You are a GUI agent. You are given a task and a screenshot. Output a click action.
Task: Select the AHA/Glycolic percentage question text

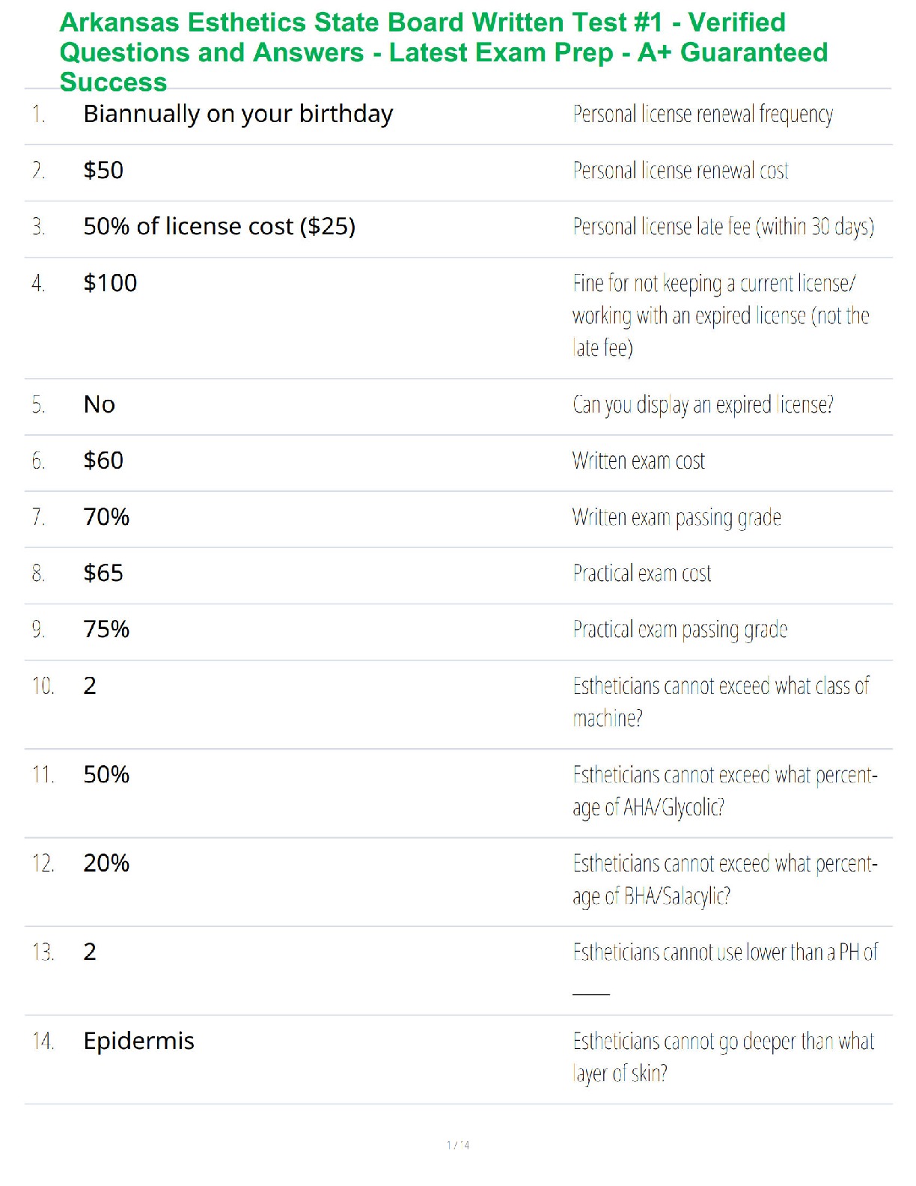[x=724, y=791]
